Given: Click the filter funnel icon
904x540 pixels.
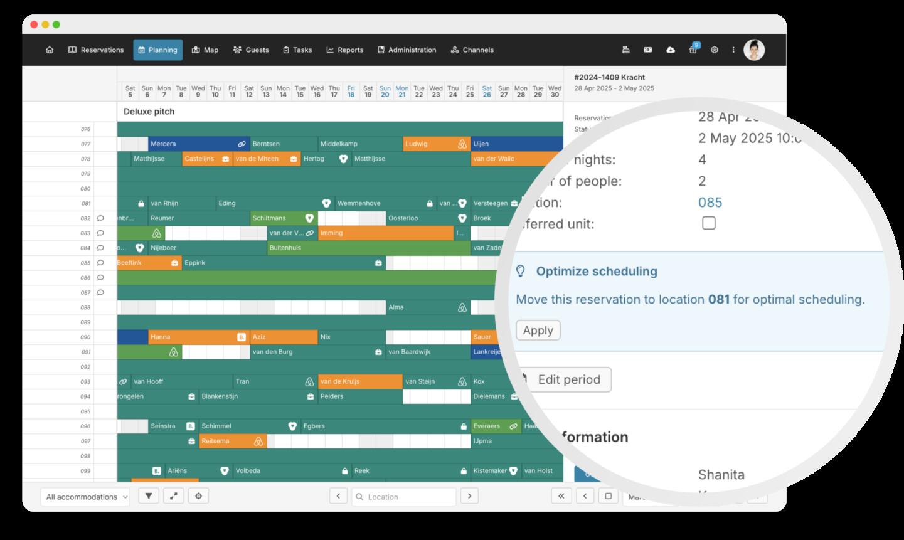Looking at the screenshot, I should pos(149,496).
